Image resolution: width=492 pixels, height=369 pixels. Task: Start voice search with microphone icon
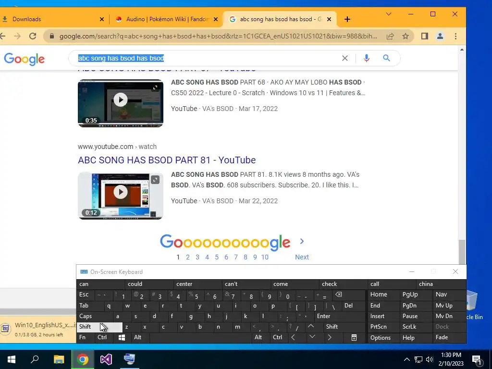(366, 58)
